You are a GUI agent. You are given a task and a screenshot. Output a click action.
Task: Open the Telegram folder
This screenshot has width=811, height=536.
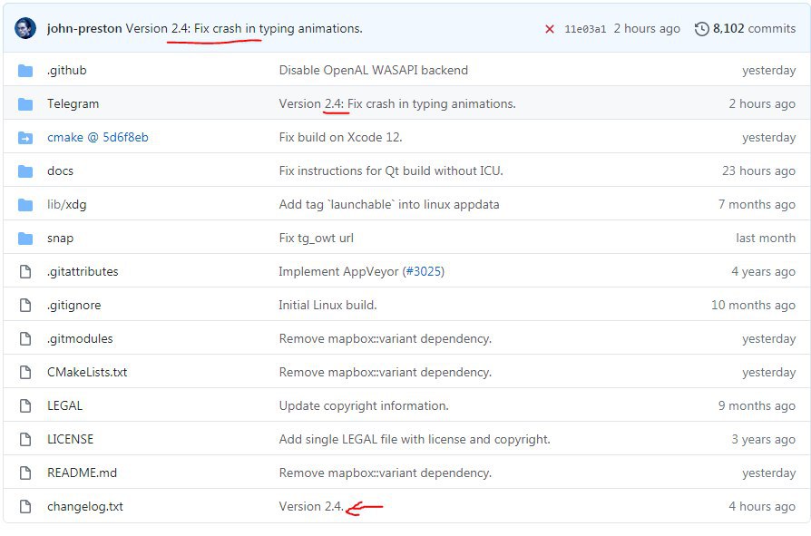73,104
